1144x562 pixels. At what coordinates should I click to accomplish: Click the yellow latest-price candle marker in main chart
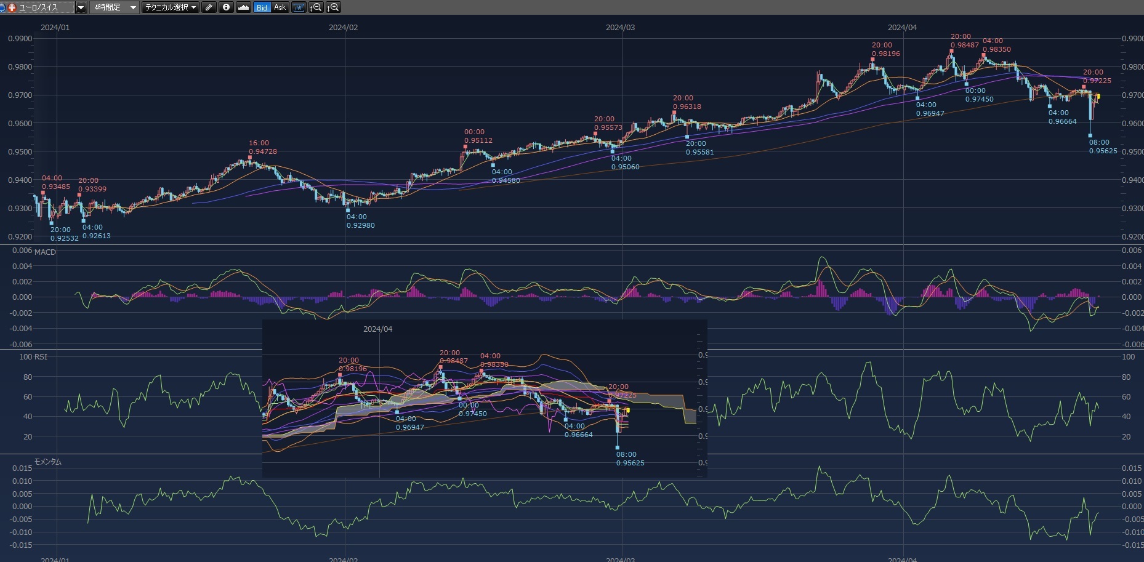(1098, 97)
